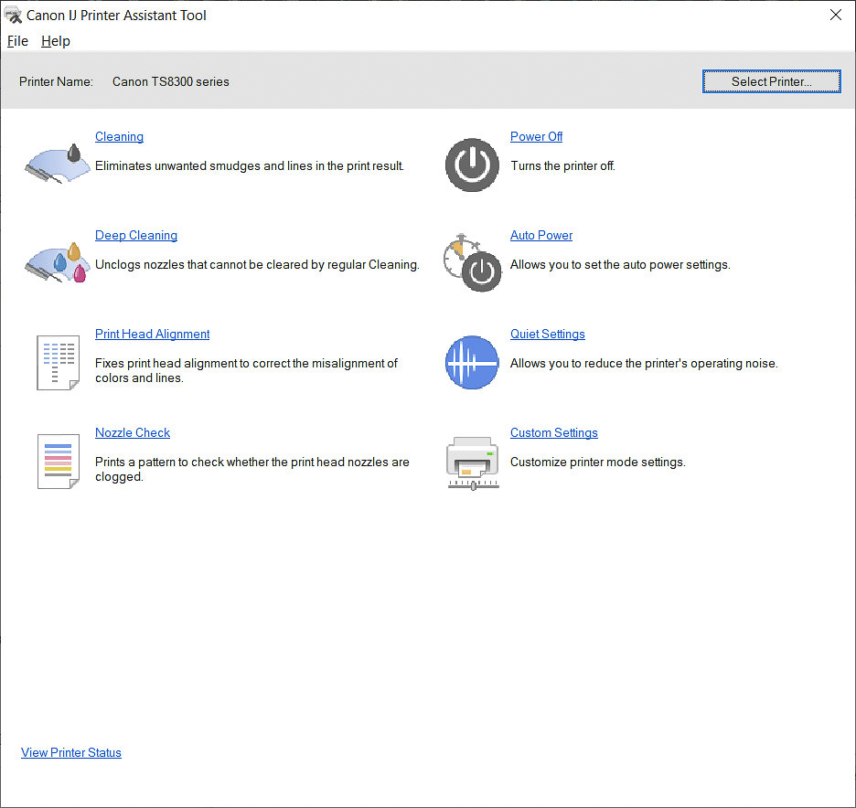Open the View Printer Status link

[x=71, y=752]
